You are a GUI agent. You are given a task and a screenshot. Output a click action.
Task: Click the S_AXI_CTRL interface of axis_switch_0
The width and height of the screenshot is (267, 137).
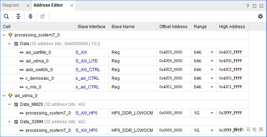(88, 70)
